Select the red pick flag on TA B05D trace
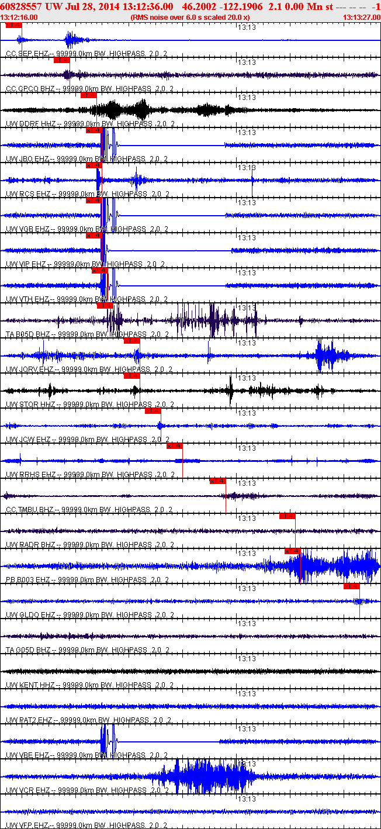381x829 pixels. click(x=105, y=306)
